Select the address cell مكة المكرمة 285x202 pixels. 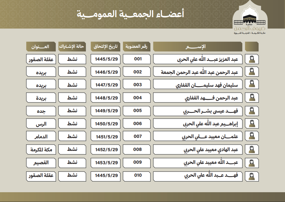point(41,150)
